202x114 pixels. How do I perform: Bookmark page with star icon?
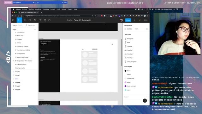pyautogui.click(x=95, y=16)
